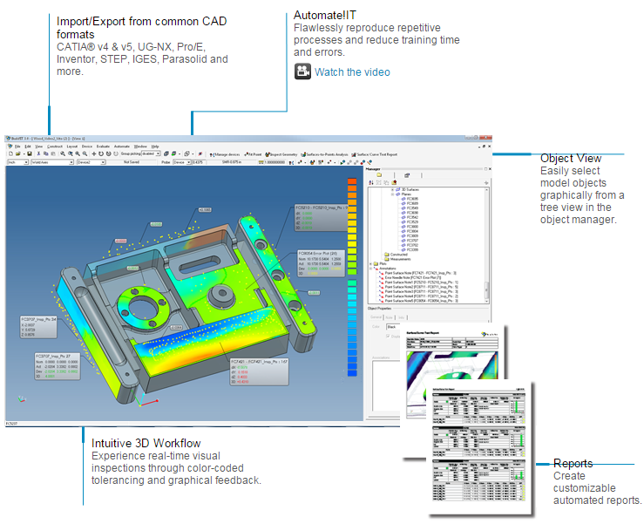The height and width of the screenshot is (524, 644).
Task: Switch to Manager second icon tab
Action: click(407, 175)
